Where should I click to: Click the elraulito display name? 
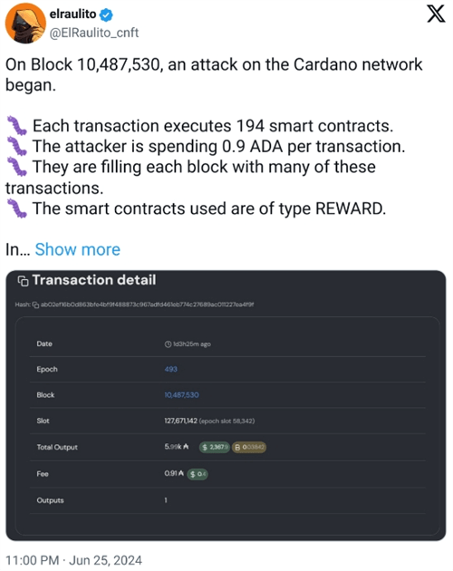click(72, 15)
